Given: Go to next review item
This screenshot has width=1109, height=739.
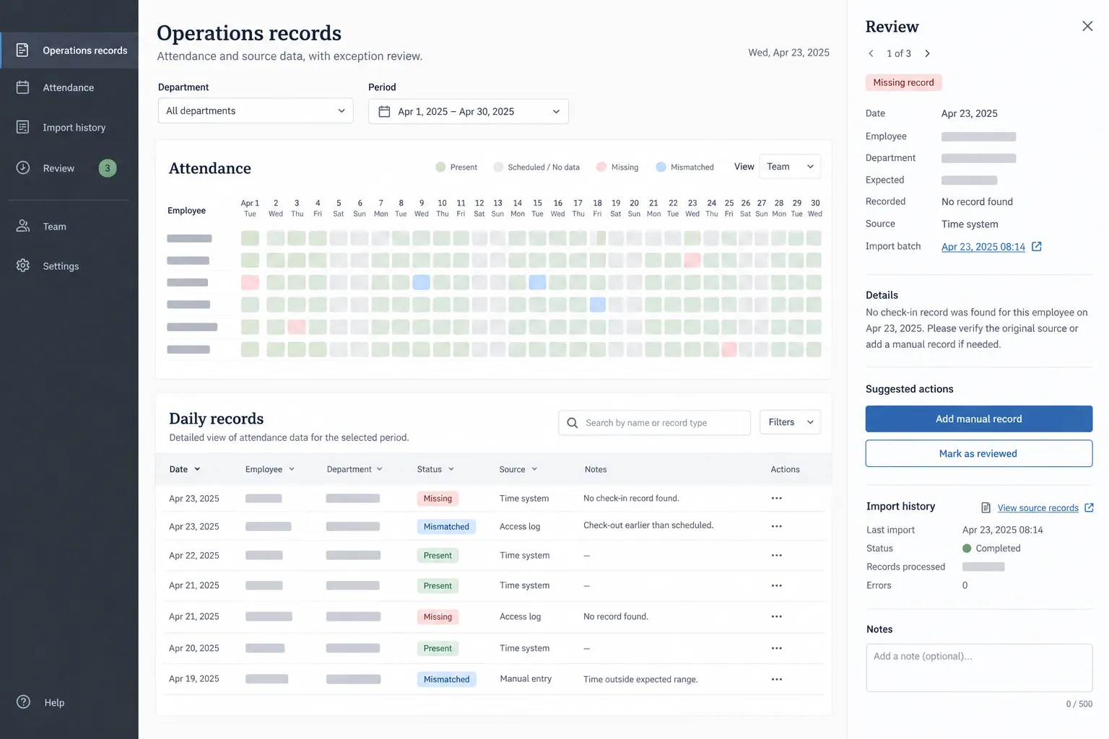Looking at the screenshot, I should pyautogui.click(x=928, y=53).
